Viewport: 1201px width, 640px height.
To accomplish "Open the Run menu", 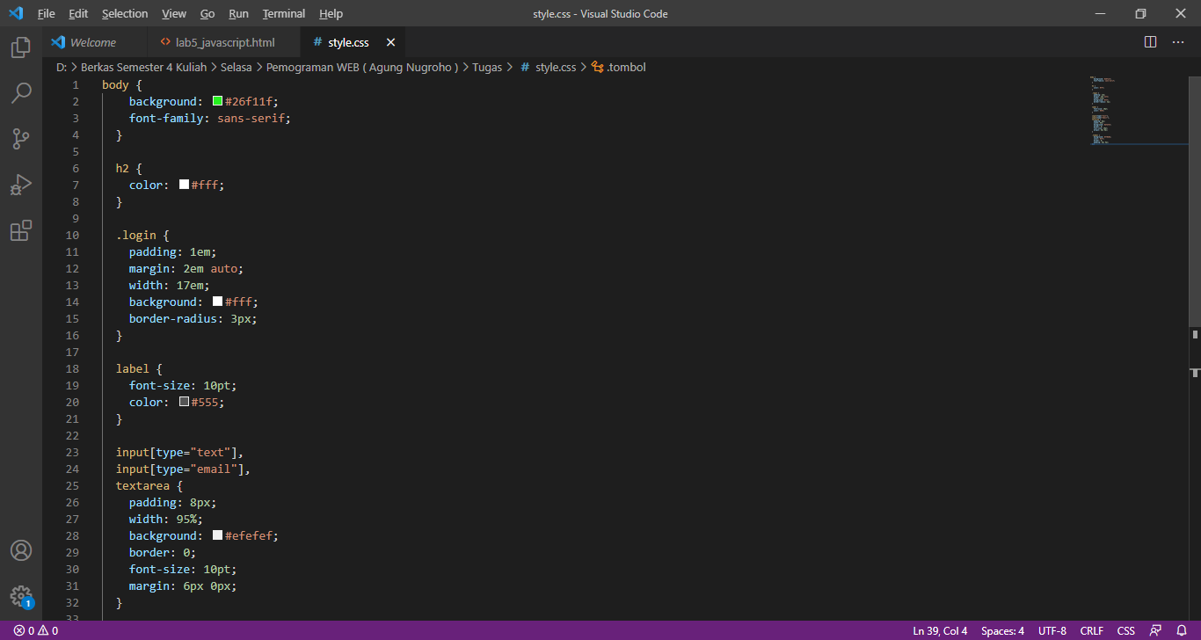I will pos(237,13).
